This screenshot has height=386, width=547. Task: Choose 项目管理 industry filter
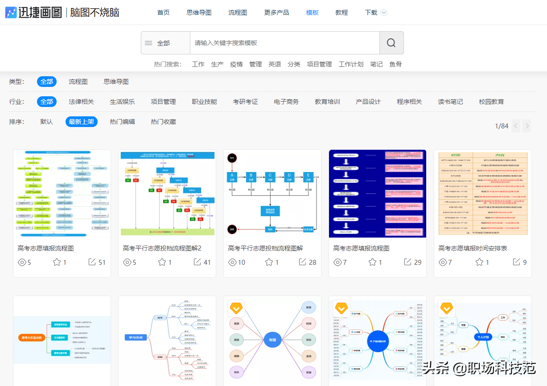coord(163,102)
